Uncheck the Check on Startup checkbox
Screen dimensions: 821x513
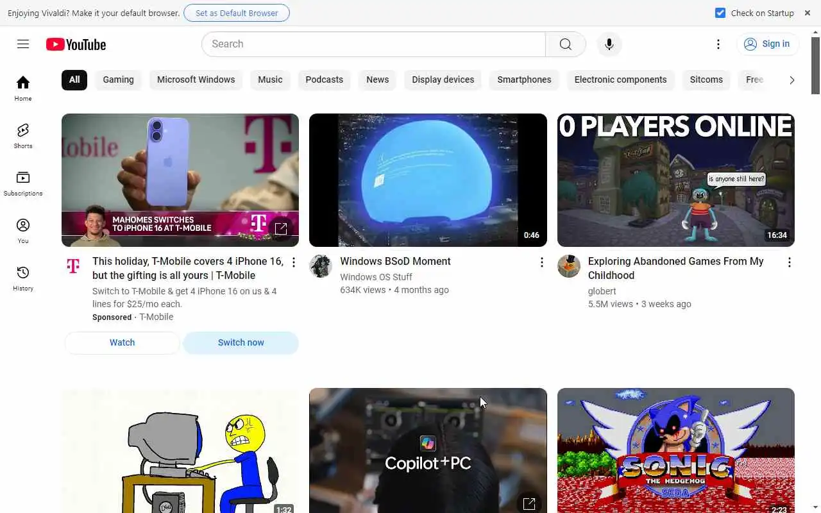coord(720,13)
